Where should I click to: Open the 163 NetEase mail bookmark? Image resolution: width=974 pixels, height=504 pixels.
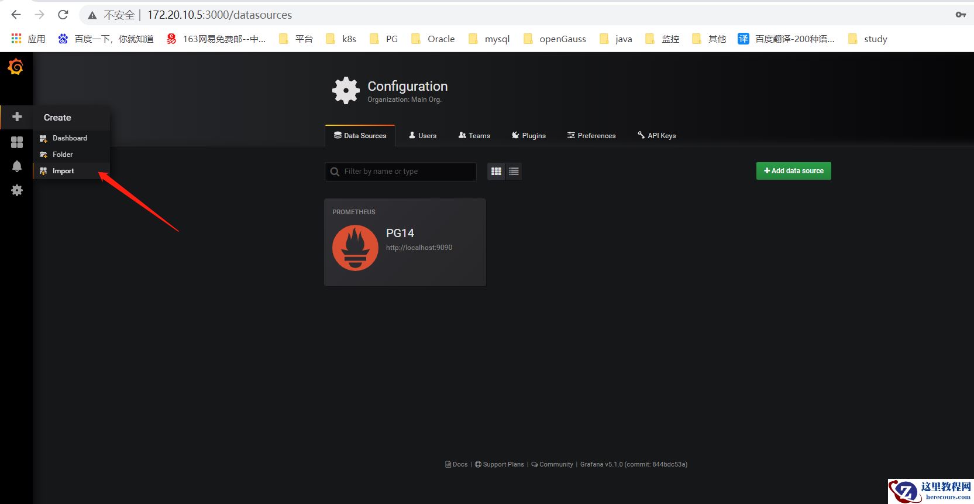point(216,39)
